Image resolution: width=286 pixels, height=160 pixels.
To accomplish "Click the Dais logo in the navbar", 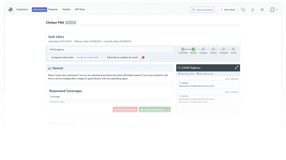I will (11, 9).
